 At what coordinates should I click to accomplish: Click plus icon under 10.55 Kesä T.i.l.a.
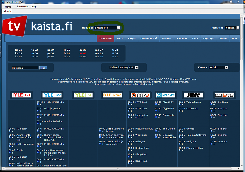pyautogui.click(x=131, y=163)
